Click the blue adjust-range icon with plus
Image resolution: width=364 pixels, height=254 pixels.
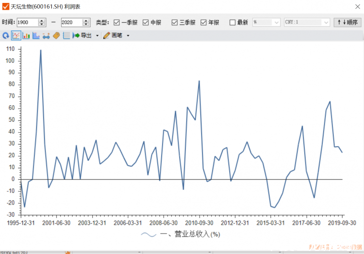pyautogui.click(x=46, y=36)
